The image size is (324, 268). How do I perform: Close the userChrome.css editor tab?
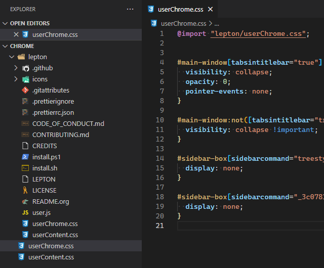pyautogui.click(x=211, y=9)
